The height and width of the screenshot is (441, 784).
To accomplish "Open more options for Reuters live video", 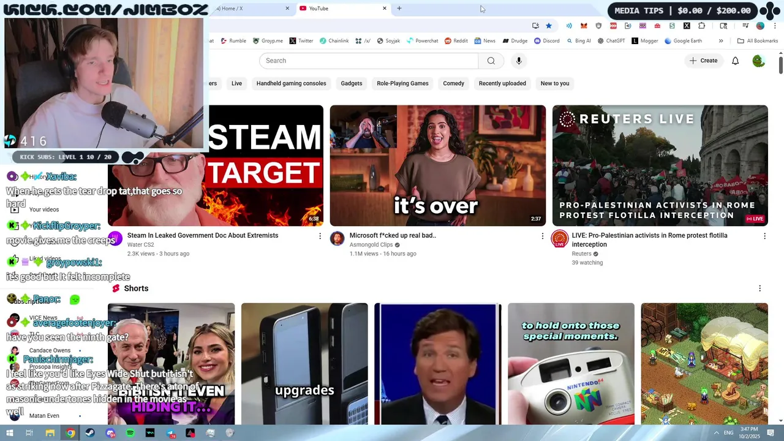I will click(764, 236).
